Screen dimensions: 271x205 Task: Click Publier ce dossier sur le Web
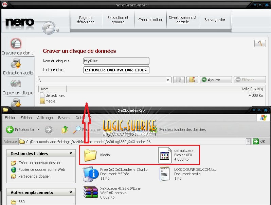coord(42,169)
